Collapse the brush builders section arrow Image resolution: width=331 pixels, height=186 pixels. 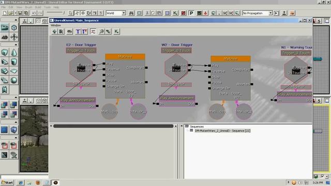click(x=16, y=45)
